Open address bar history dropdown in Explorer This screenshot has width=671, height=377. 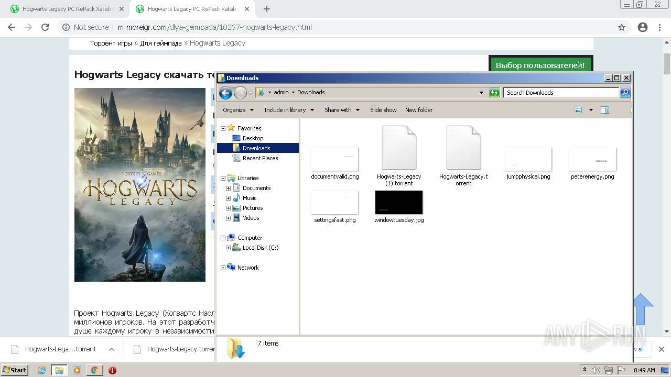click(481, 93)
